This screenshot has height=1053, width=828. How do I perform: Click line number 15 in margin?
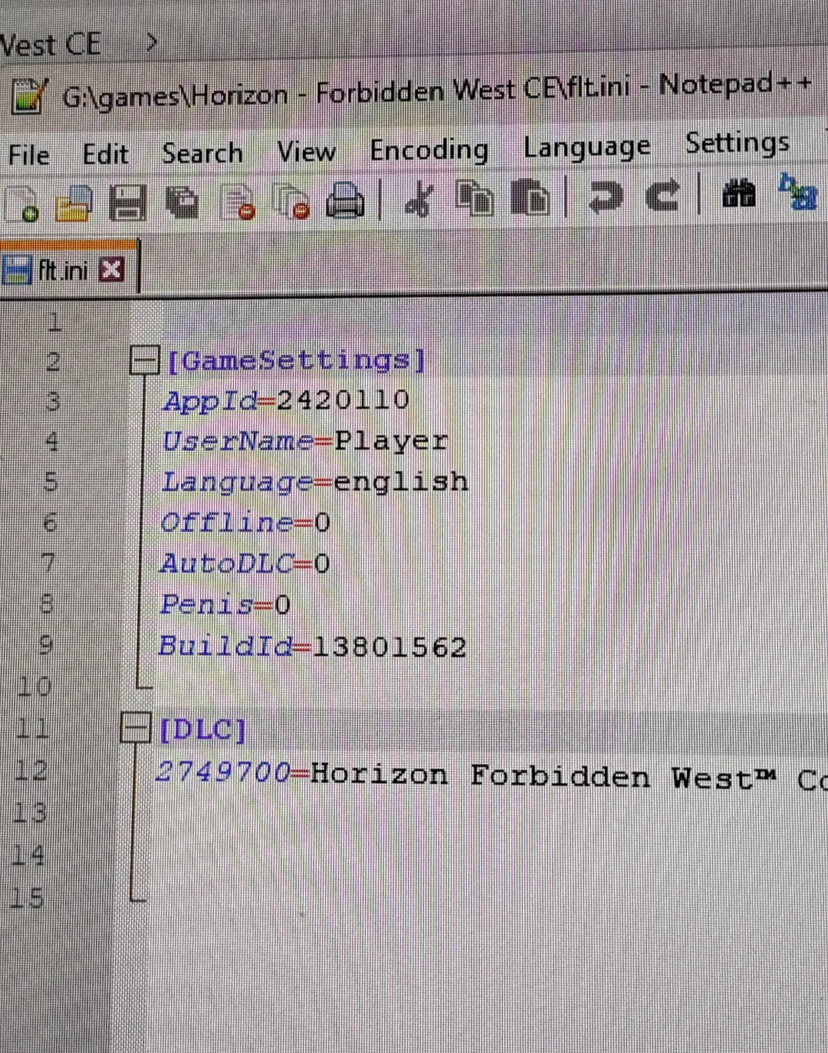pyautogui.click(x=27, y=897)
